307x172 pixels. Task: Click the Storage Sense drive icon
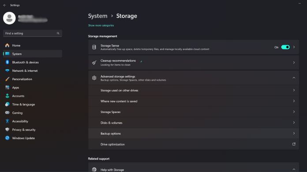tap(94, 47)
